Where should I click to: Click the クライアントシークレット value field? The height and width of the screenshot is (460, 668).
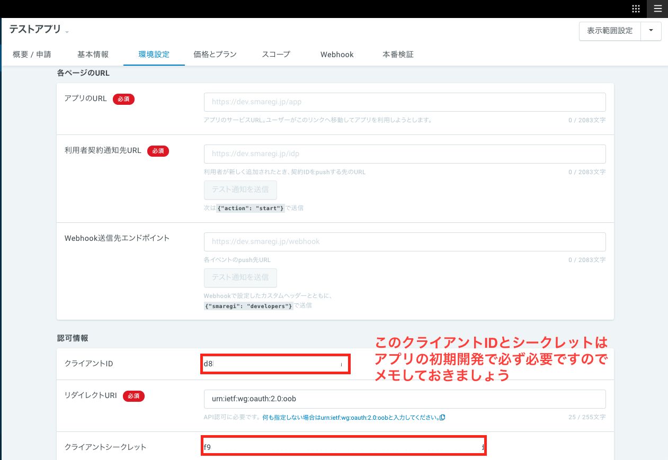[344, 446]
